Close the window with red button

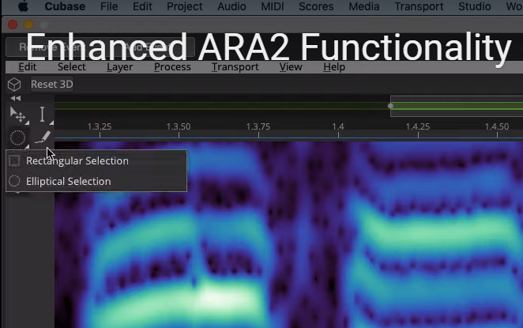(x=13, y=25)
